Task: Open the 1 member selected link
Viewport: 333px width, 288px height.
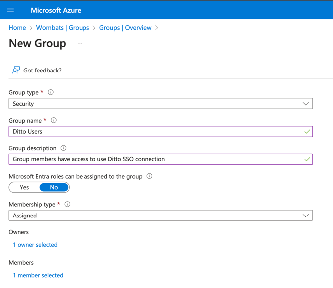Action: coord(38,275)
